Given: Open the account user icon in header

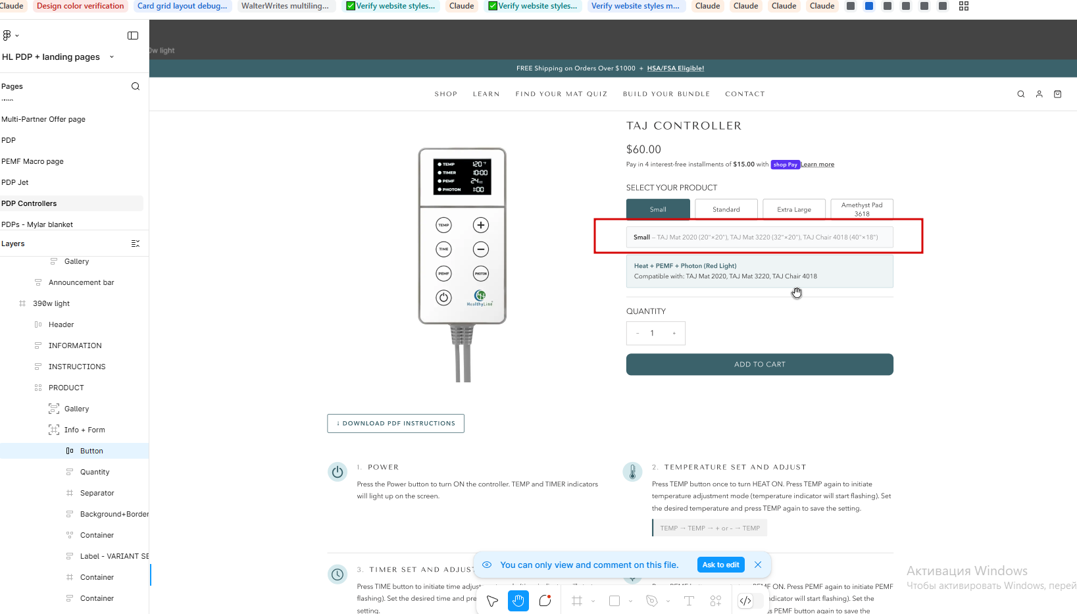Looking at the screenshot, I should pyautogui.click(x=1039, y=94).
